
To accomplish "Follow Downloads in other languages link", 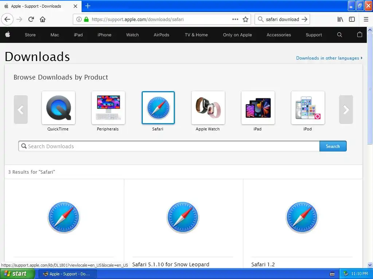I will pos(329,58).
